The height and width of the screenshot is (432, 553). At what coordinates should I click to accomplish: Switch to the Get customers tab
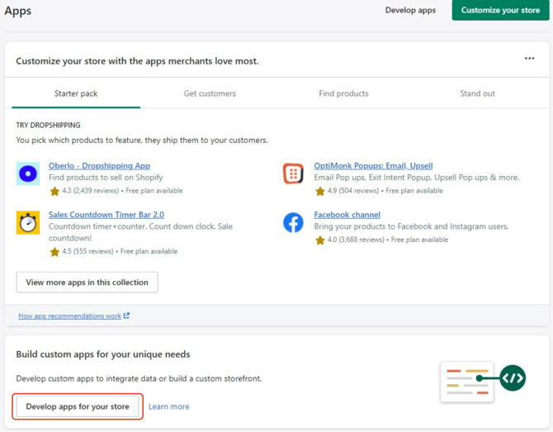(210, 93)
